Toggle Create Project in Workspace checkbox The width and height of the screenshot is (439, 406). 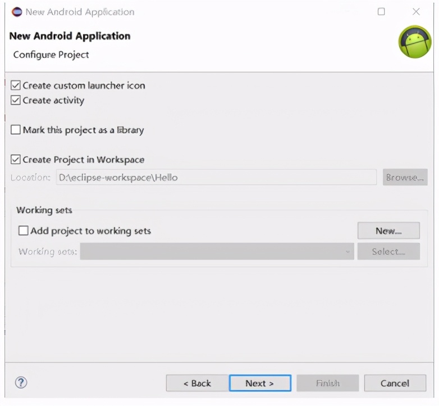tap(16, 160)
